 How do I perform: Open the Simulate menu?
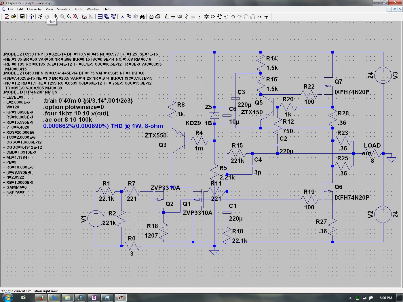(x=64, y=9)
